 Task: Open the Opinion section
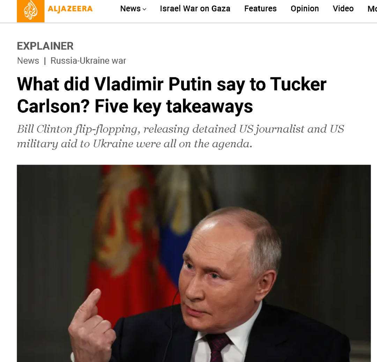point(305,9)
